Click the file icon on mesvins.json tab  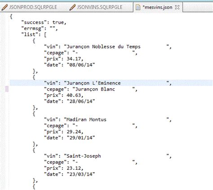[138, 7]
